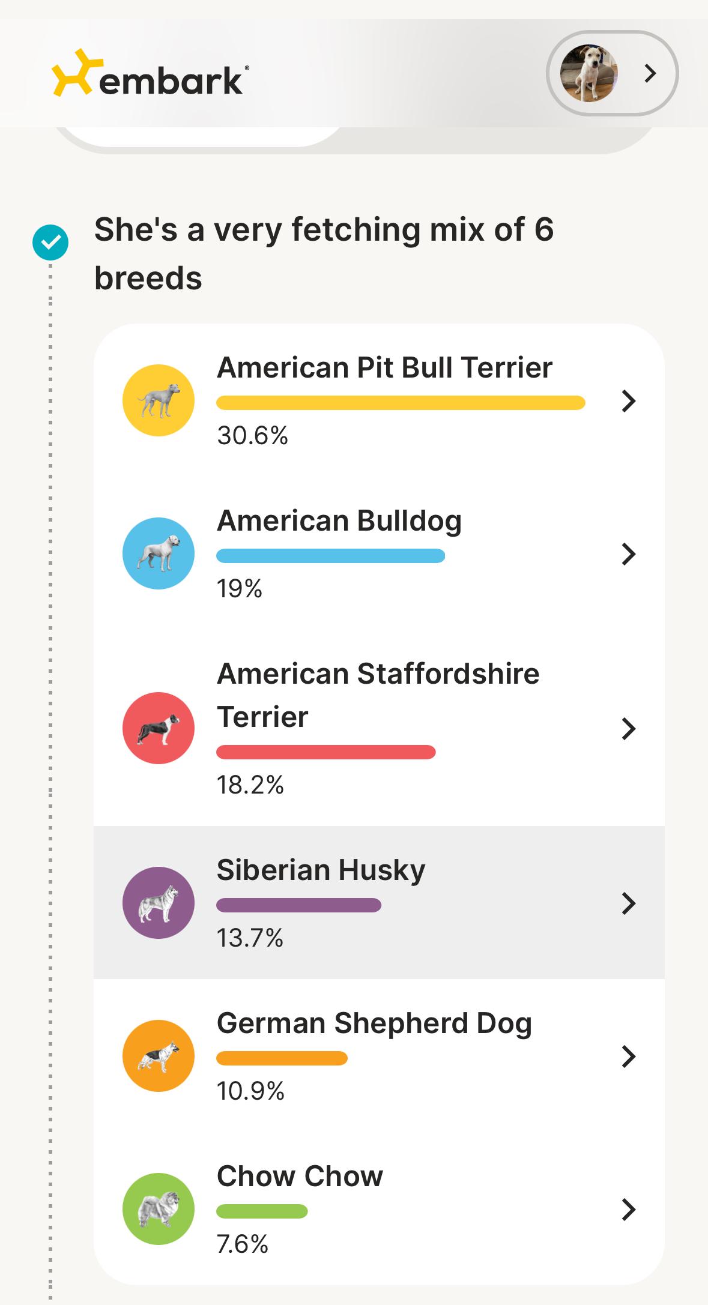Expand the Chow Chow row chevron
Viewport: 708px width, 1305px height.
pyautogui.click(x=628, y=1209)
